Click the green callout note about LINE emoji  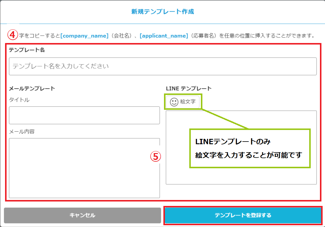250,148
